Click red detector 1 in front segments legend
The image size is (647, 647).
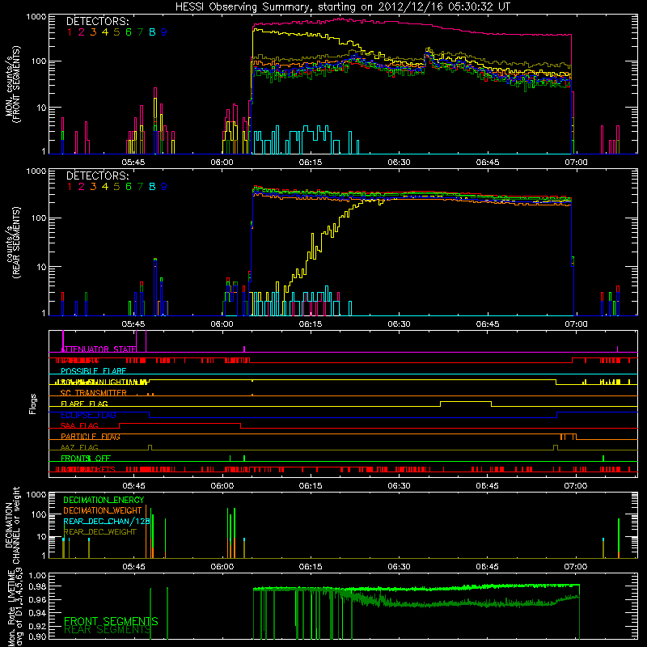70,32
